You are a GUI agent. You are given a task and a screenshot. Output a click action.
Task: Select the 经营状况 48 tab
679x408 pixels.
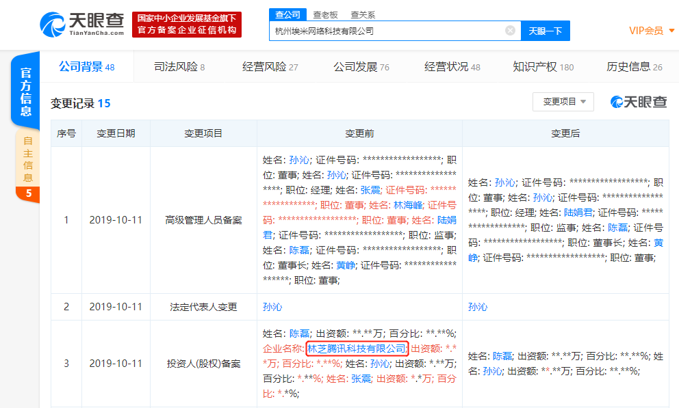pos(452,66)
